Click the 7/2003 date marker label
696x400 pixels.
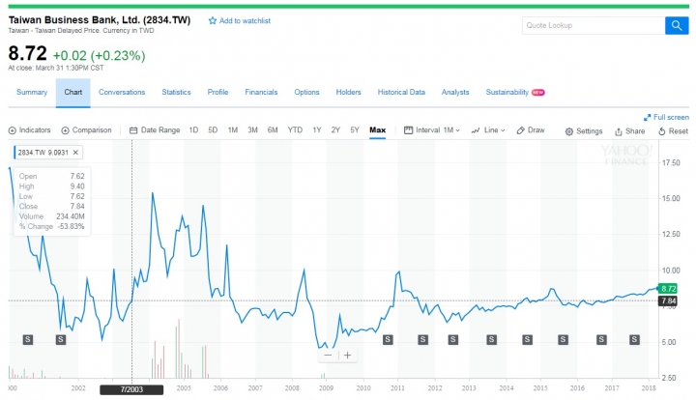pos(131,389)
